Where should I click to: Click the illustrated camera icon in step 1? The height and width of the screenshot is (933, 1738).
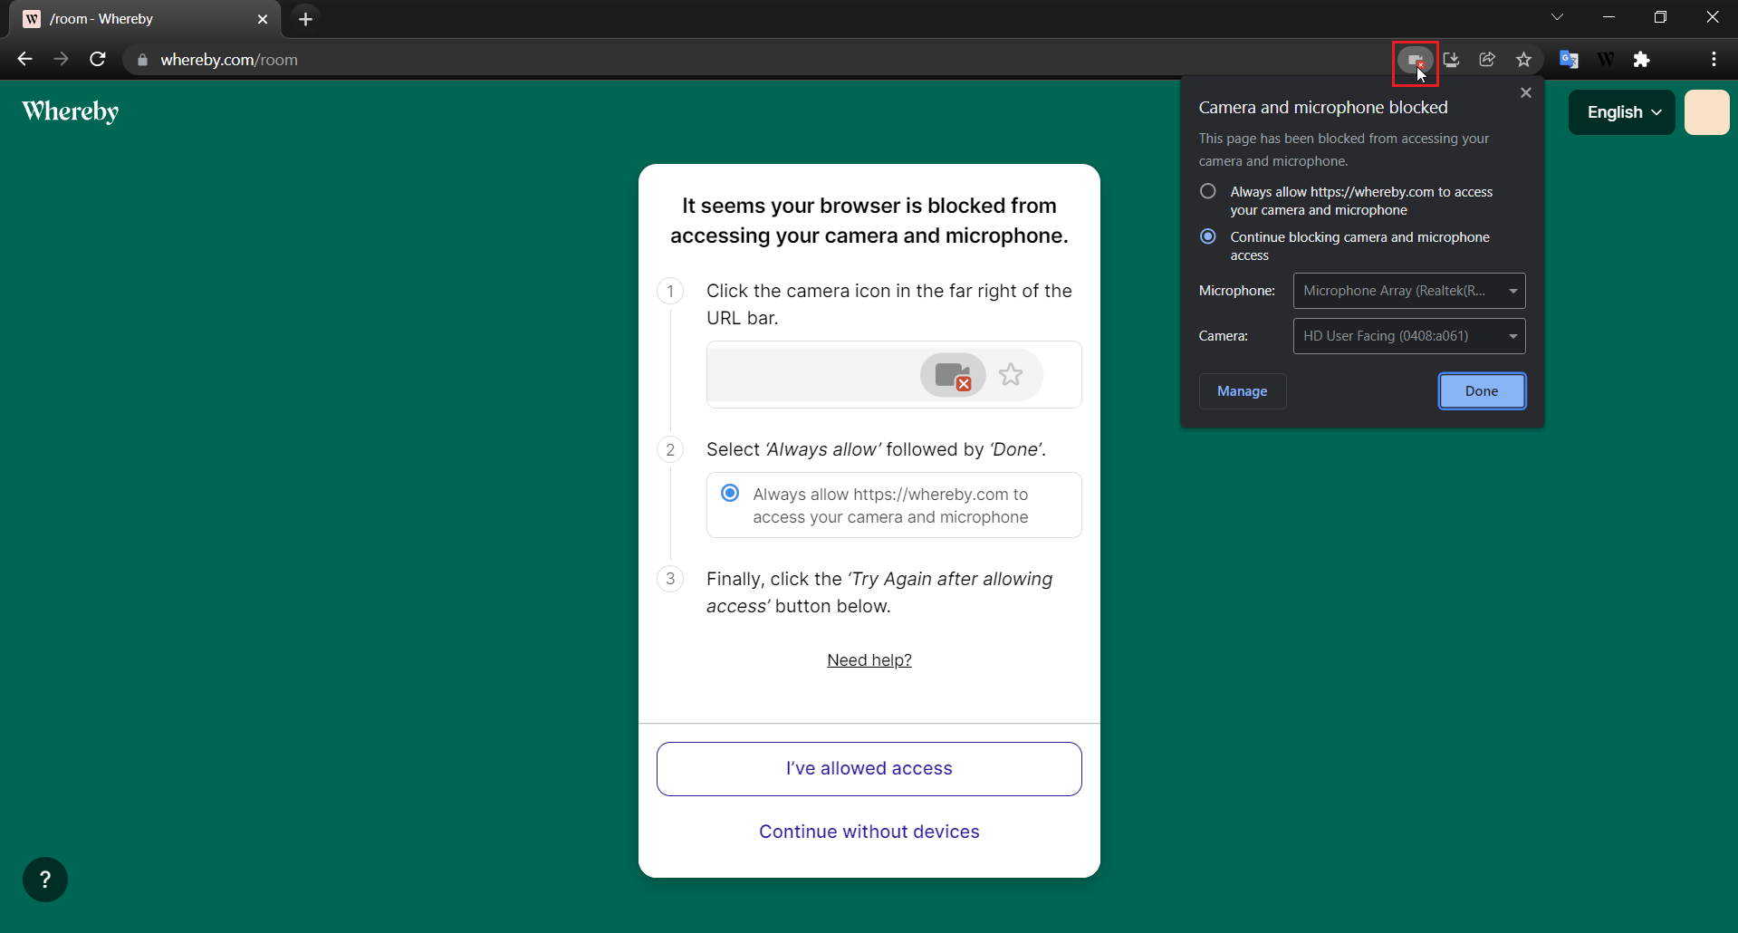[953, 375]
